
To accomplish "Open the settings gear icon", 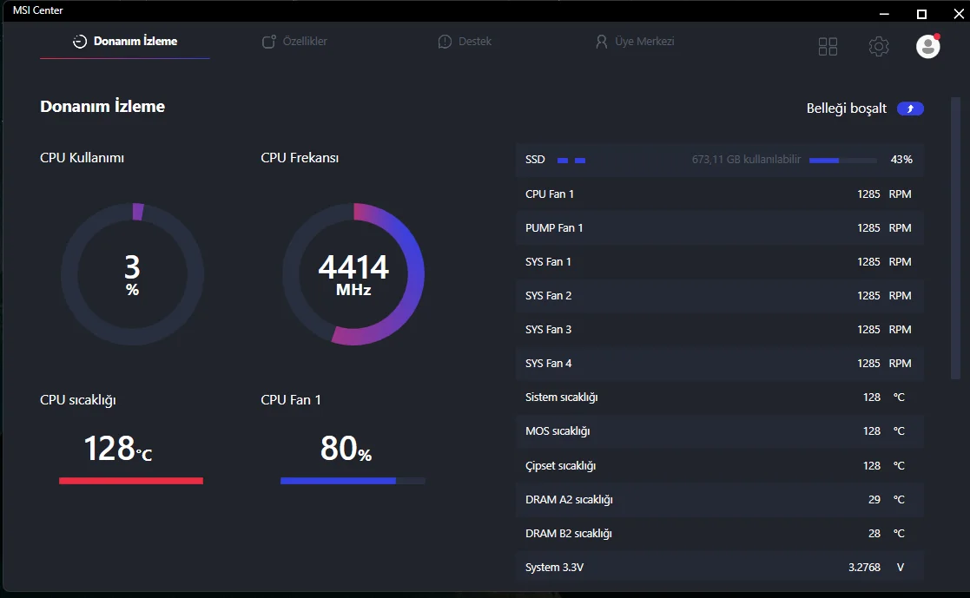I will (x=879, y=46).
